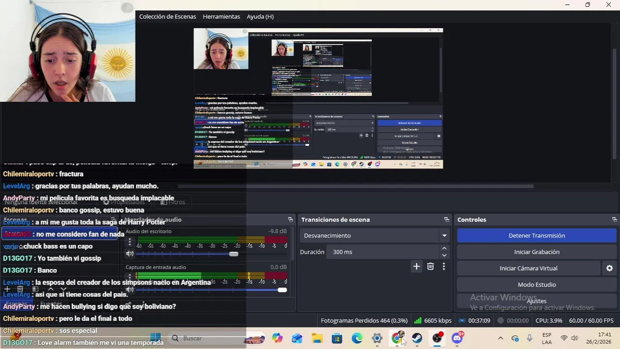Increase Duración with the up arrow

pos(444,249)
